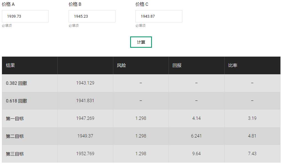Click the 第二目标 row label
The image size is (281, 164).
[15, 136]
